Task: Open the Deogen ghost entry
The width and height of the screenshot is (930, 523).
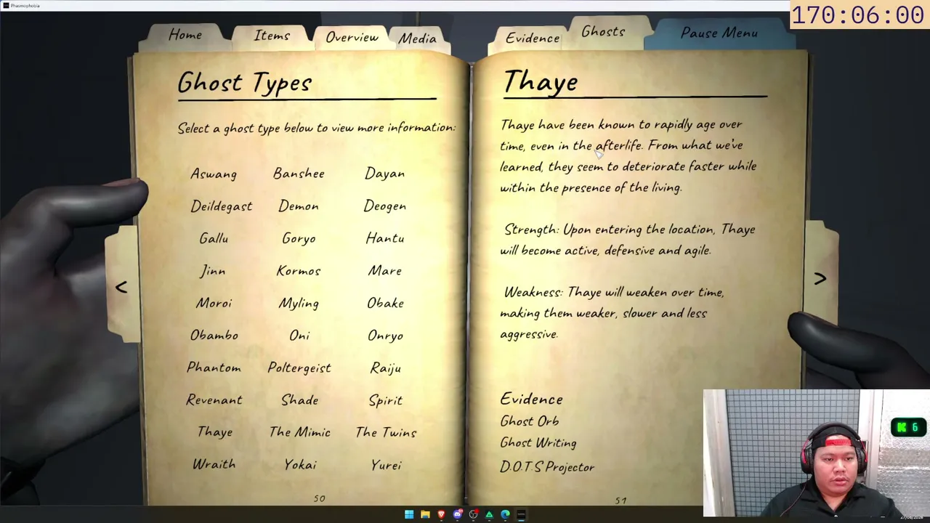Action: click(385, 206)
